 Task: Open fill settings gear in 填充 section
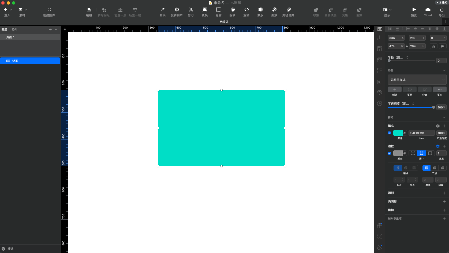click(438, 126)
